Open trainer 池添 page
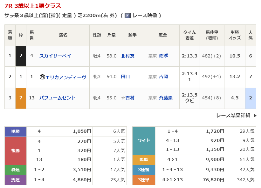Viewport: 261px width, 188px height. click(x=163, y=56)
